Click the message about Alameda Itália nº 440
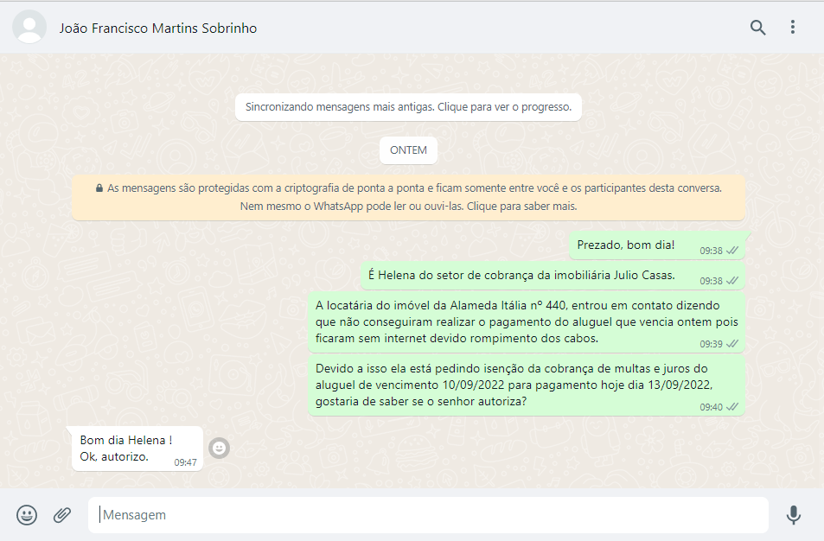 pos(526,321)
